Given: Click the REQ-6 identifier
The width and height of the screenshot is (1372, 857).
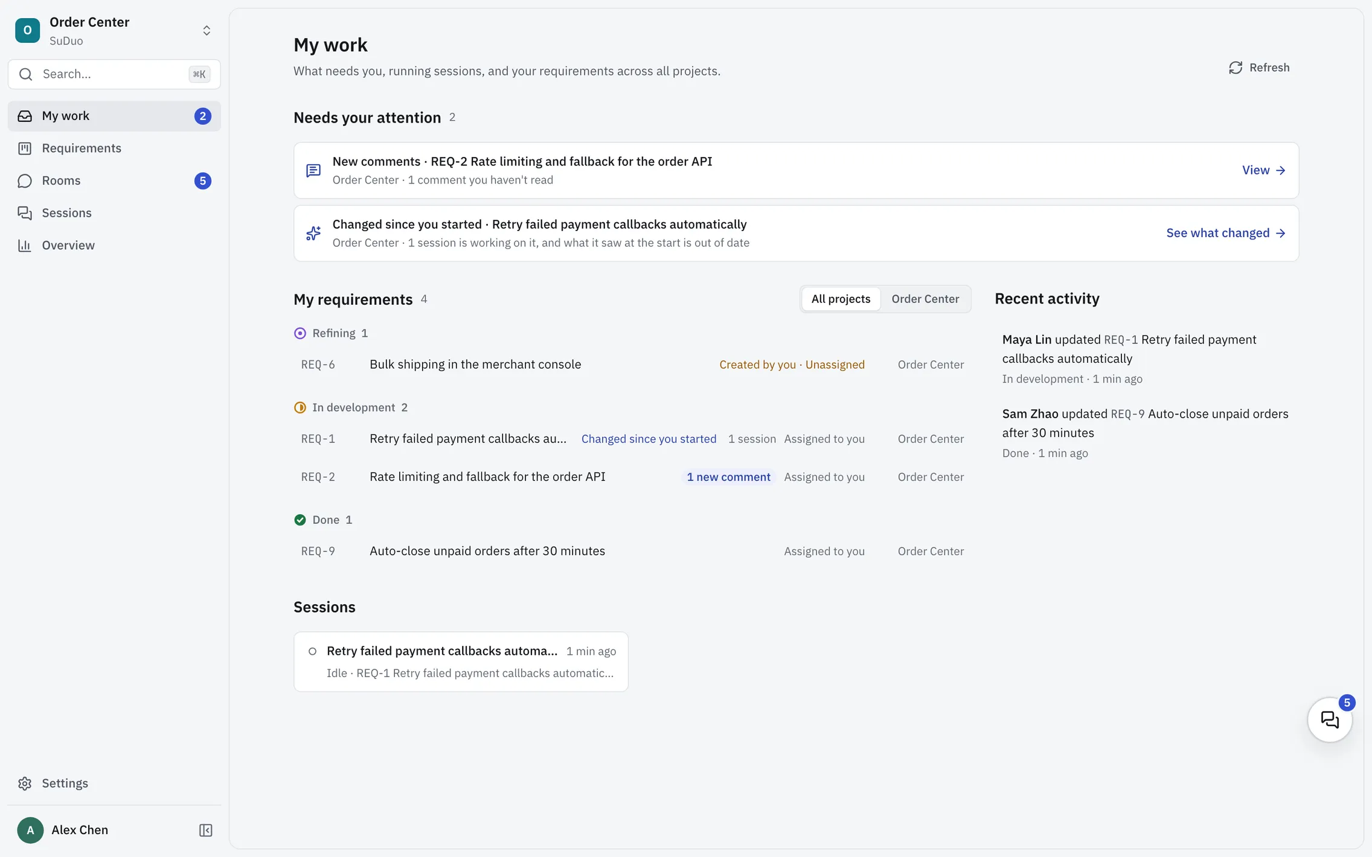Looking at the screenshot, I should point(318,365).
